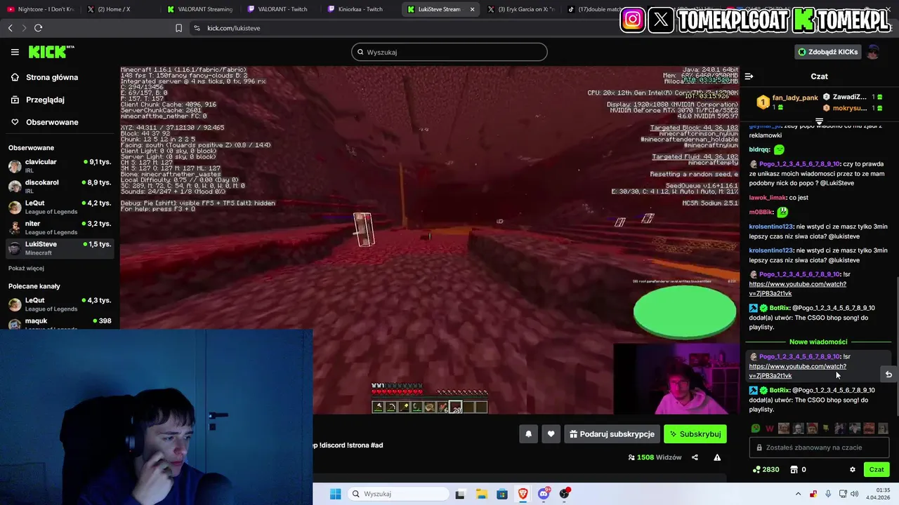Viewport: 899px width, 505px height.
Task: Open File Explorer from taskbar
Action: click(481, 494)
